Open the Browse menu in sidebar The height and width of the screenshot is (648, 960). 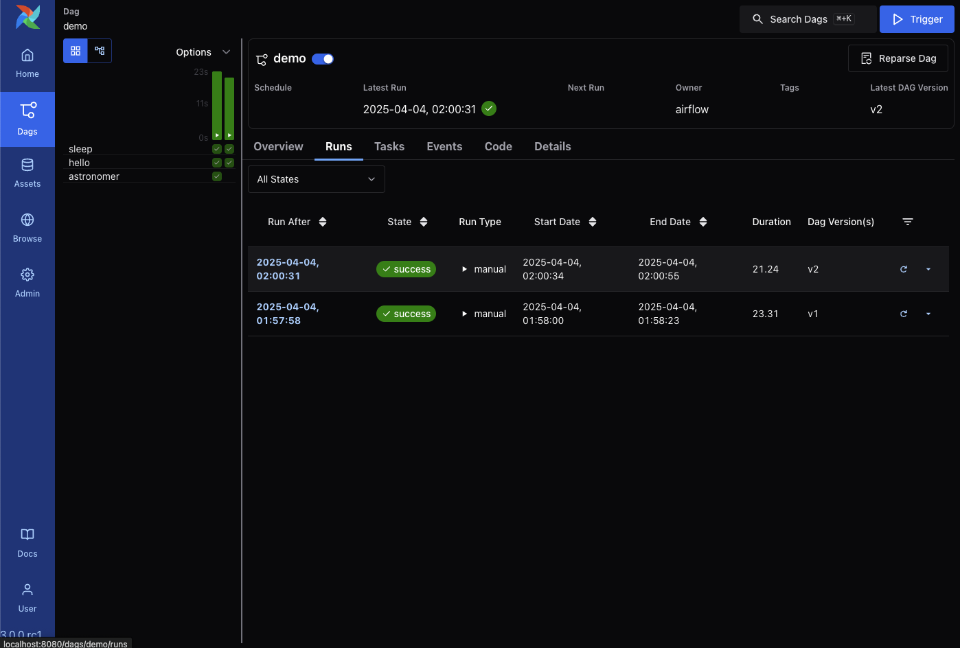coord(27,228)
